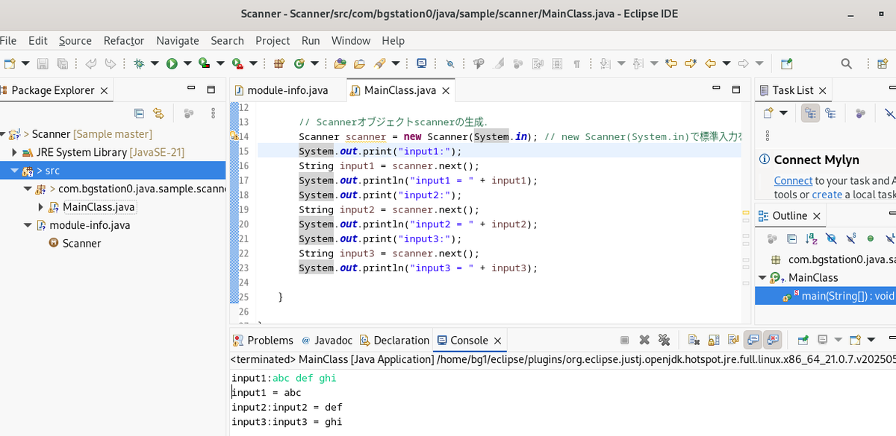Click the New wizard icon in main toolbar

(9, 64)
